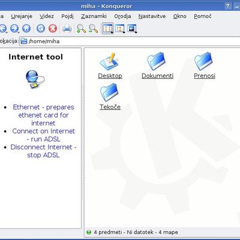Viewport: 240px width, 240px height.
Task: Go forward with the right-arrow toolbar icon
Action: pos(14,28)
